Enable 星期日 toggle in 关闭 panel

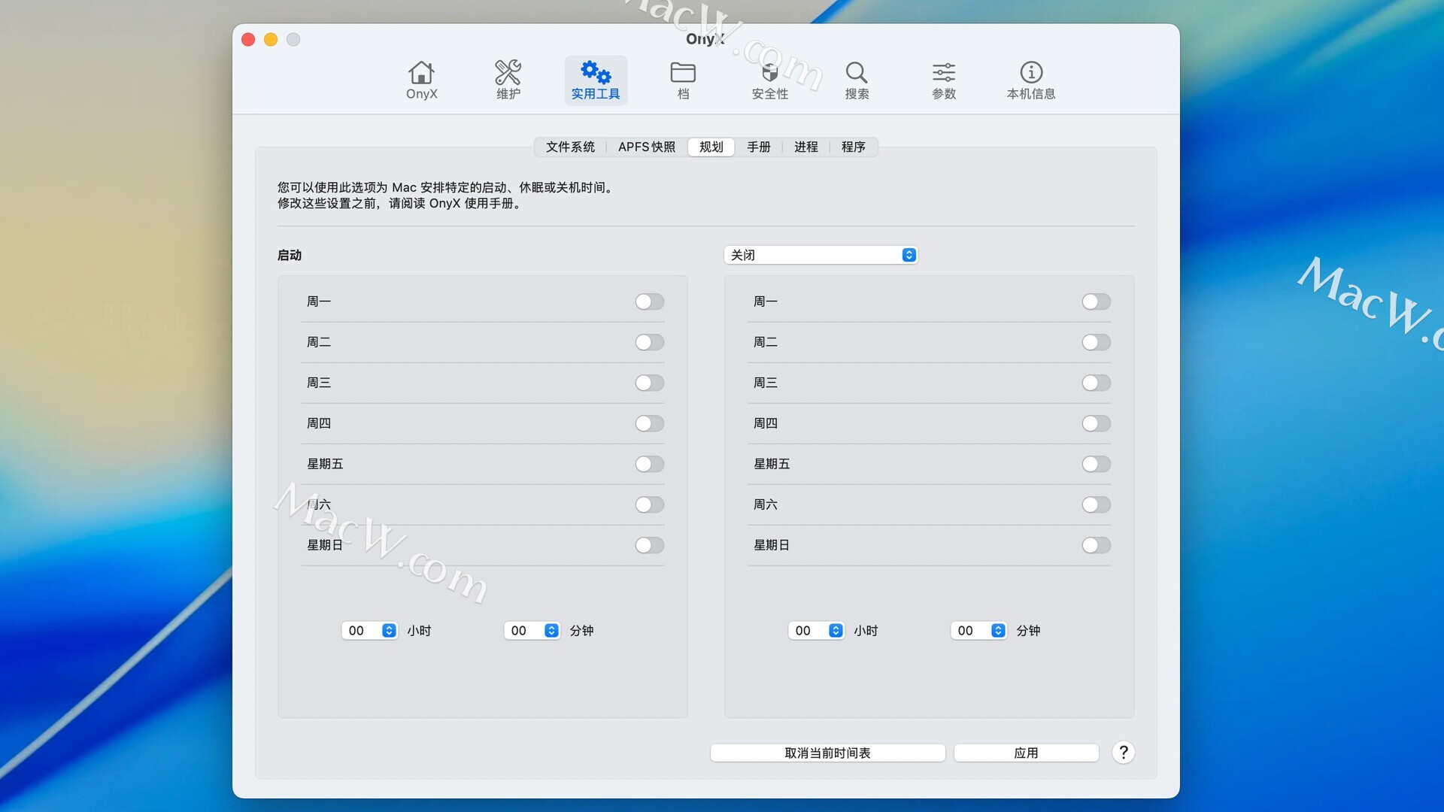pos(1097,545)
